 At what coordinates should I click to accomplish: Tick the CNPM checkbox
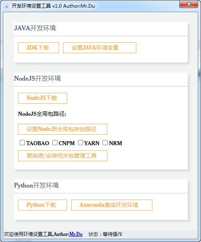pos(55,143)
